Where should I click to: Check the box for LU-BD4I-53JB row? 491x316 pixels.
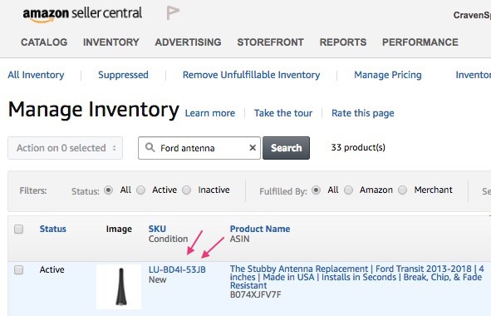19,270
